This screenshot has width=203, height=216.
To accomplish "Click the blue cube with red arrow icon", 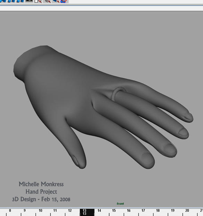I will (56, 1).
